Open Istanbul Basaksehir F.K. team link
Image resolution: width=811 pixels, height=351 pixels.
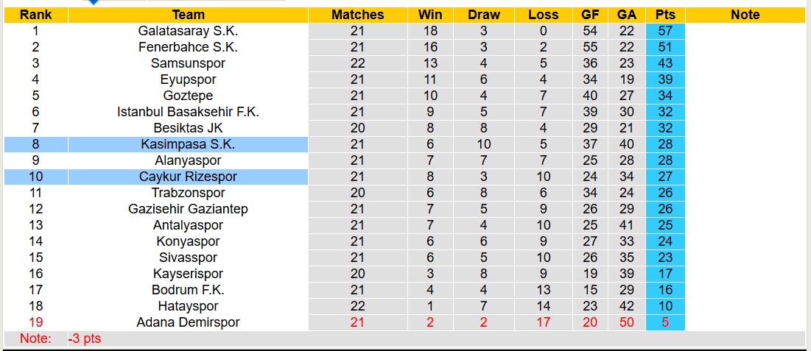[188, 112]
